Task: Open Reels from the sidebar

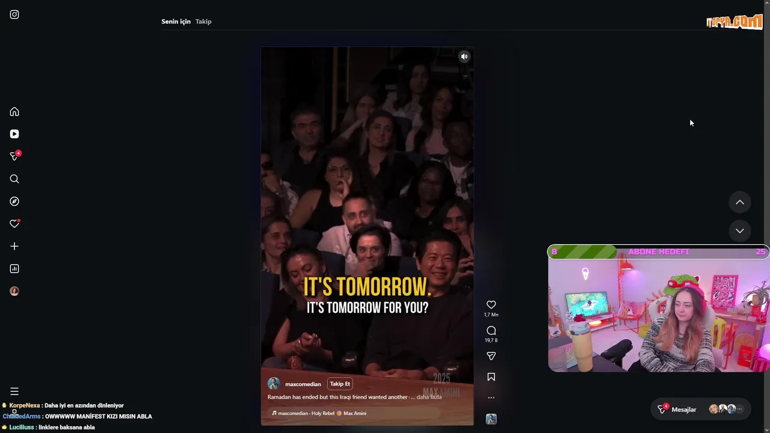Action: click(x=14, y=134)
